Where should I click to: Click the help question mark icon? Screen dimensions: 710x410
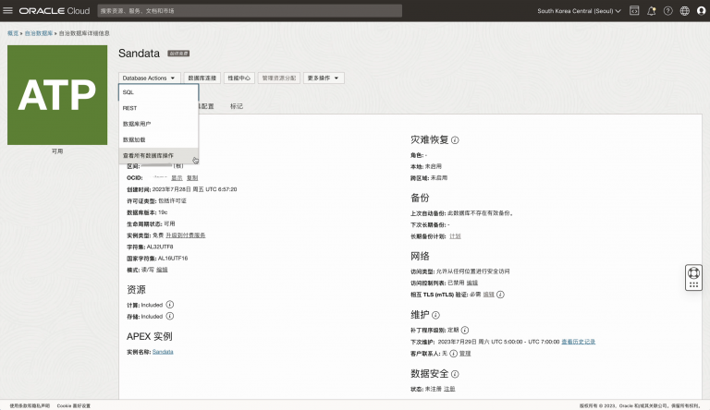tap(667, 11)
